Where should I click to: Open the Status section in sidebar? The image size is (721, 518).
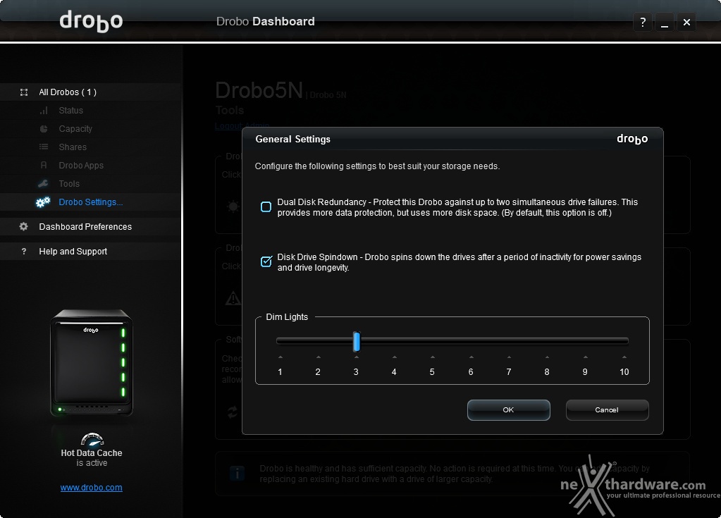(70, 111)
